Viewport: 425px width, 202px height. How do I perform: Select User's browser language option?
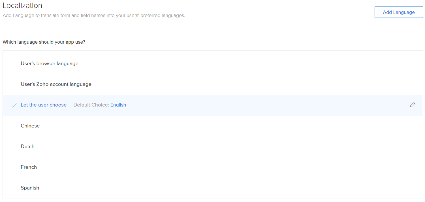click(50, 64)
